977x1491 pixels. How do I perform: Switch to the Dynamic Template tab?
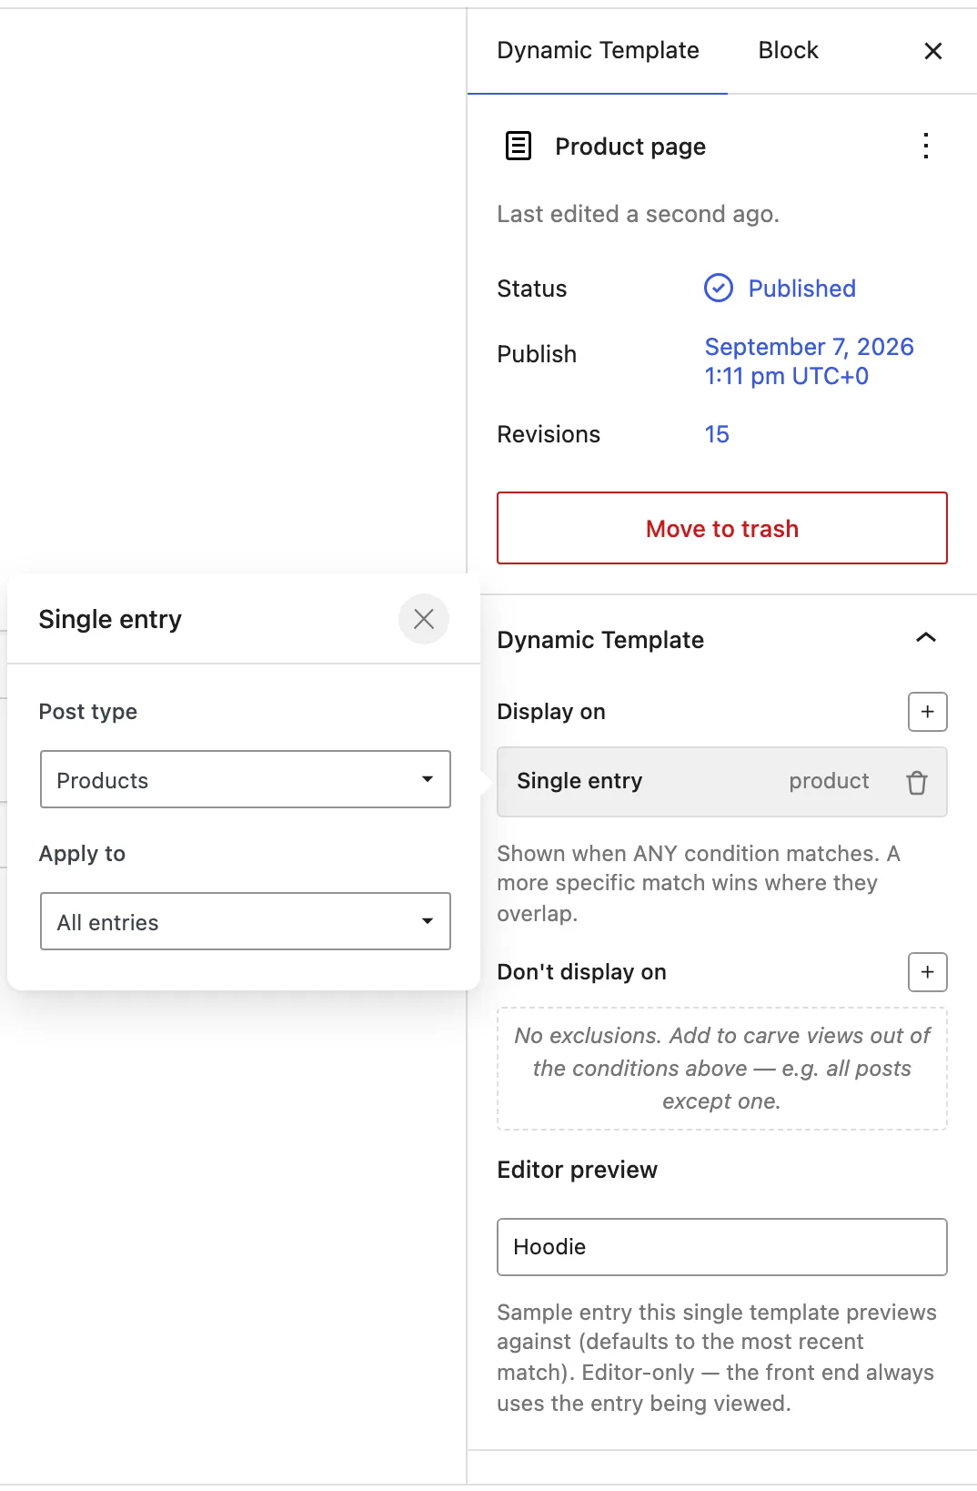coord(598,51)
